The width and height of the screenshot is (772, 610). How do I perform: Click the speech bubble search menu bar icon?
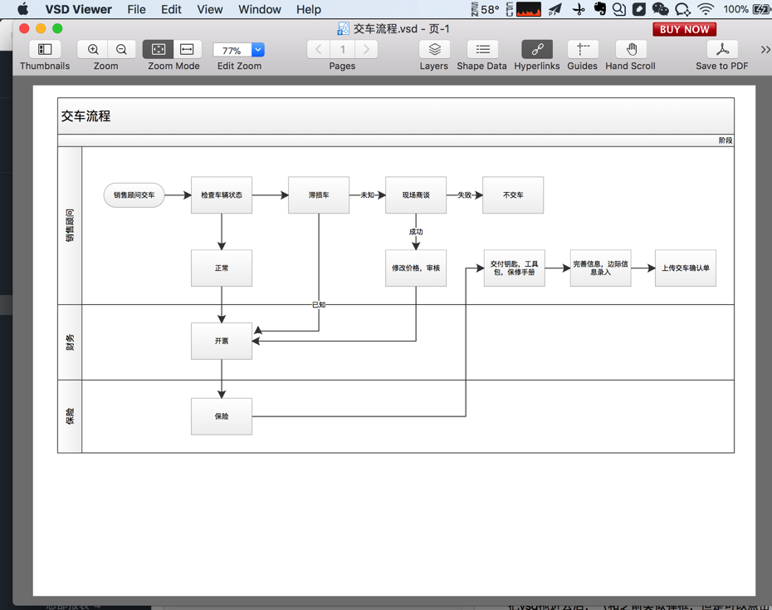pos(682,9)
